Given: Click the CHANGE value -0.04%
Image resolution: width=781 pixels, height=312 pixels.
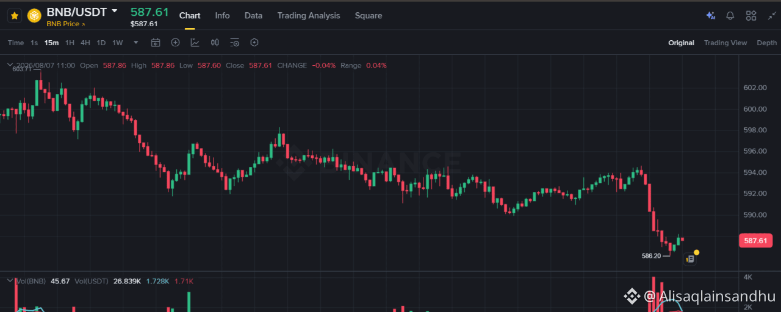Looking at the screenshot, I should (324, 65).
